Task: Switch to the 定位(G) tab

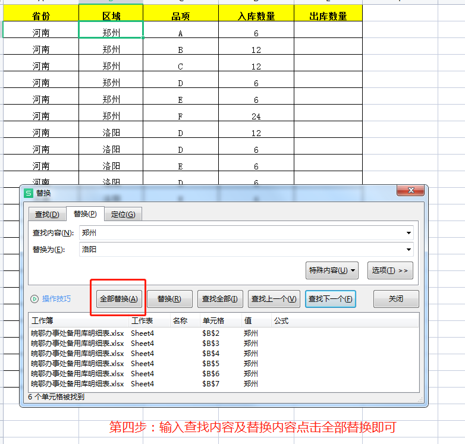Action: tap(123, 215)
